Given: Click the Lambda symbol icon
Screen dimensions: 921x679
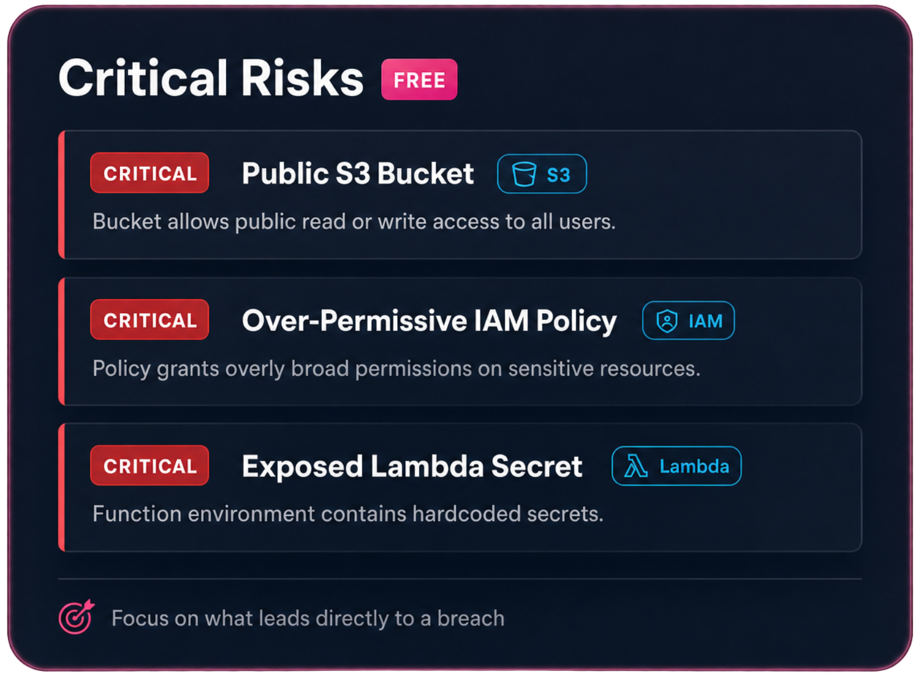Looking at the screenshot, I should tap(636, 466).
